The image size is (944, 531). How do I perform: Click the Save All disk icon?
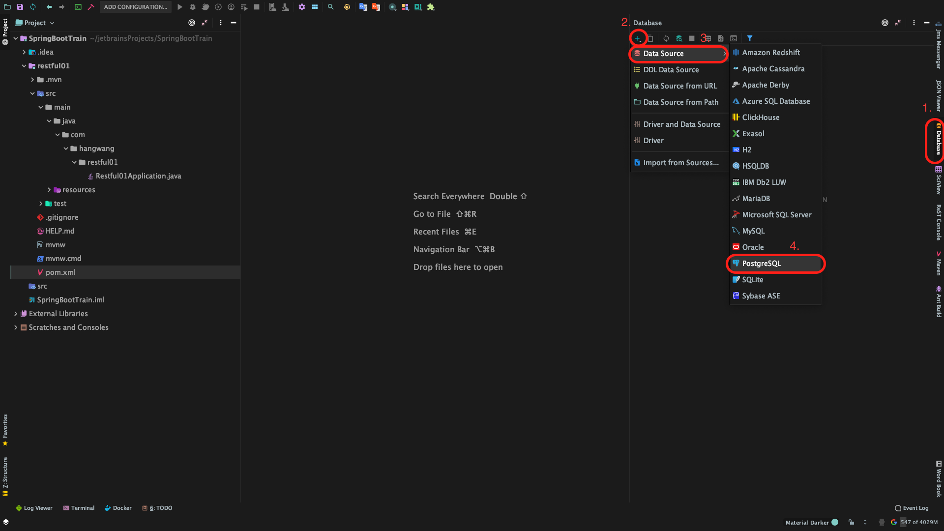(x=20, y=7)
